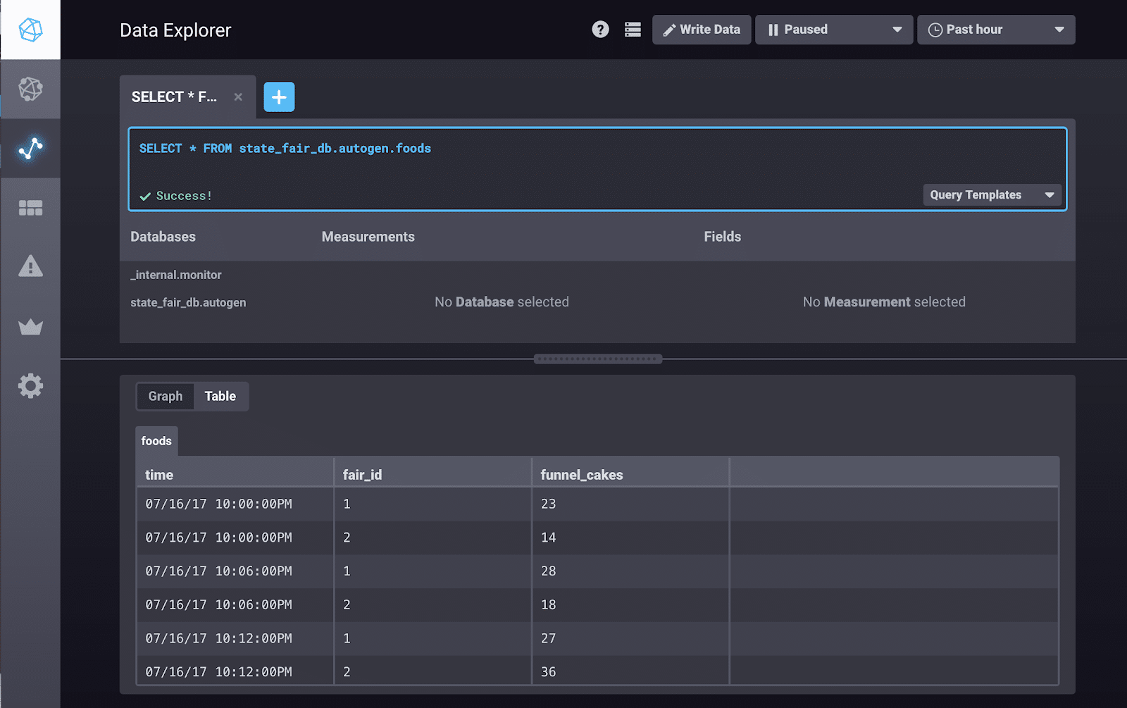1127x708 pixels.
Task: Open the Admin crown sidebar icon
Action: 30,327
